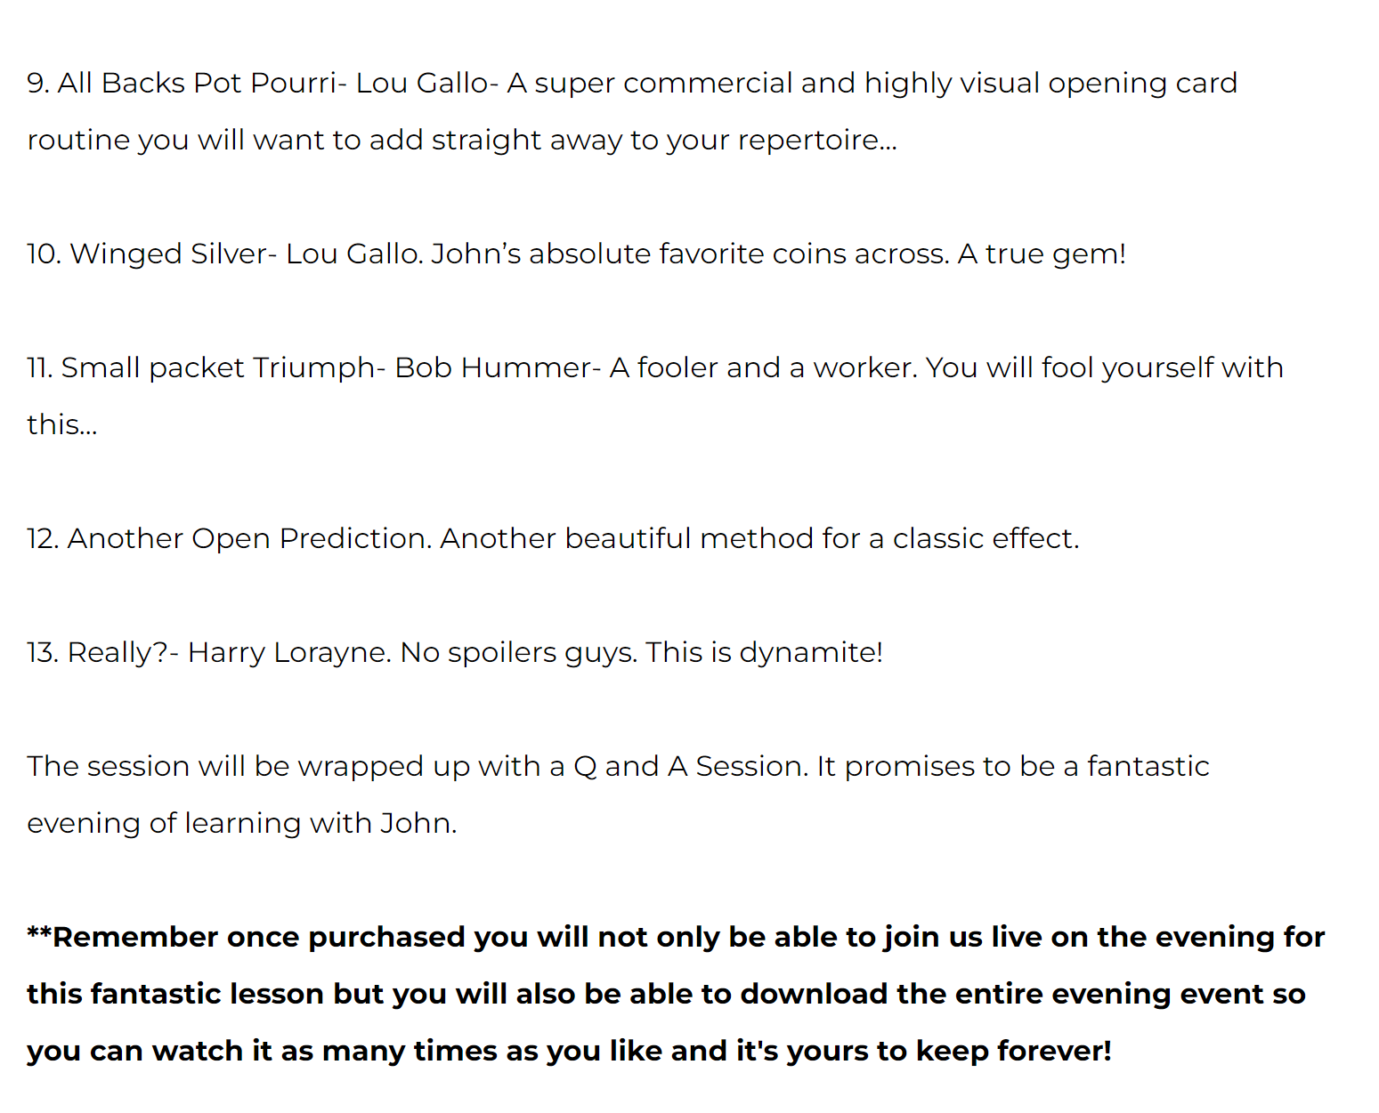This screenshot has height=1113, width=1379.
Task: Click the "Another Open Prediction" title text
Action: pyautogui.click(x=247, y=538)
